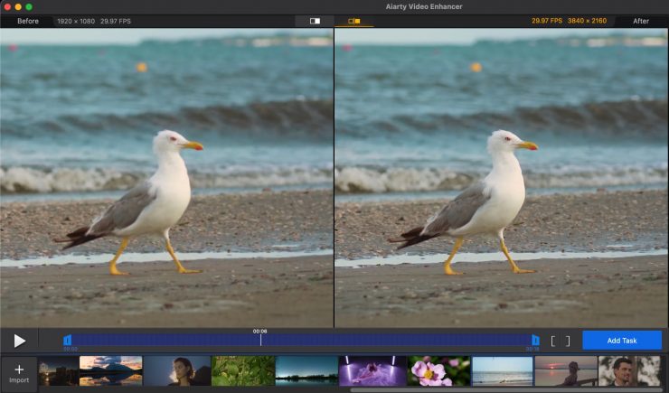Close the Aiarty Video Enhancer window
The image size is (669, 393).
pos(7,7)
